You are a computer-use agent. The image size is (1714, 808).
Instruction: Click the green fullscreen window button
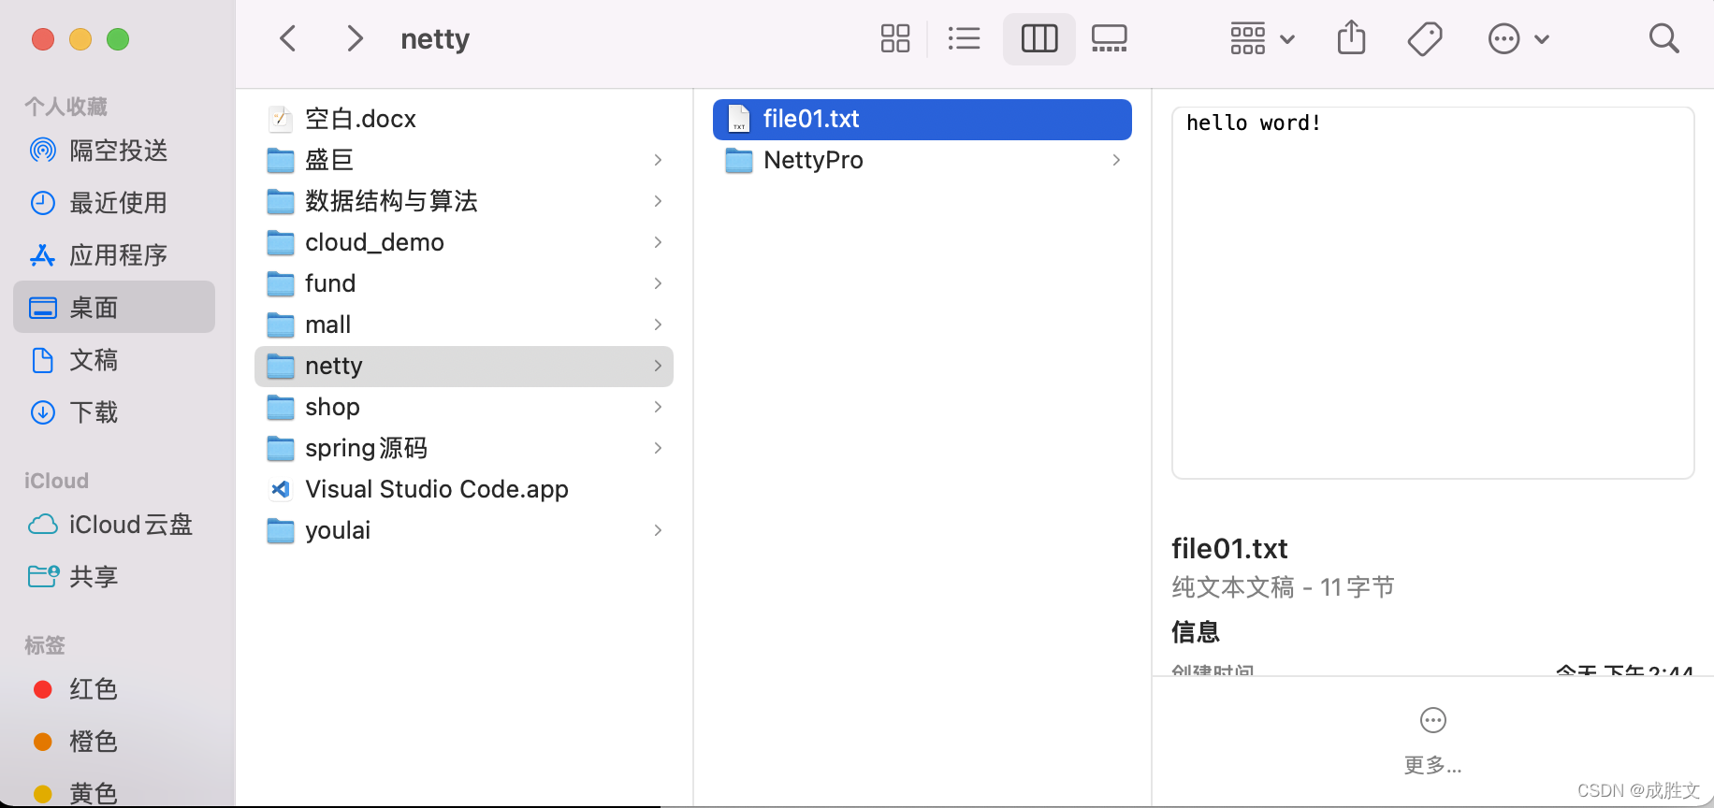click(118, 39)
